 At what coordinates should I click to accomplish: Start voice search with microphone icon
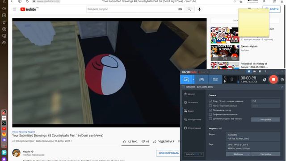click(x=200, y=9)
